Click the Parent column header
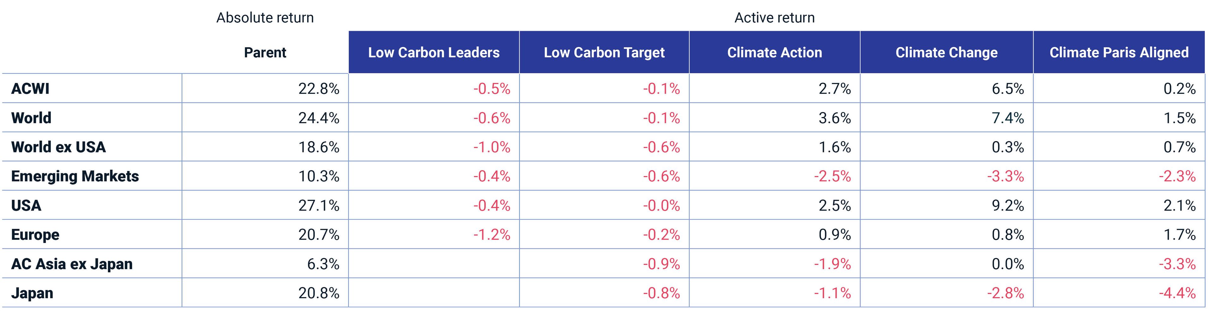 coord(265,52)
